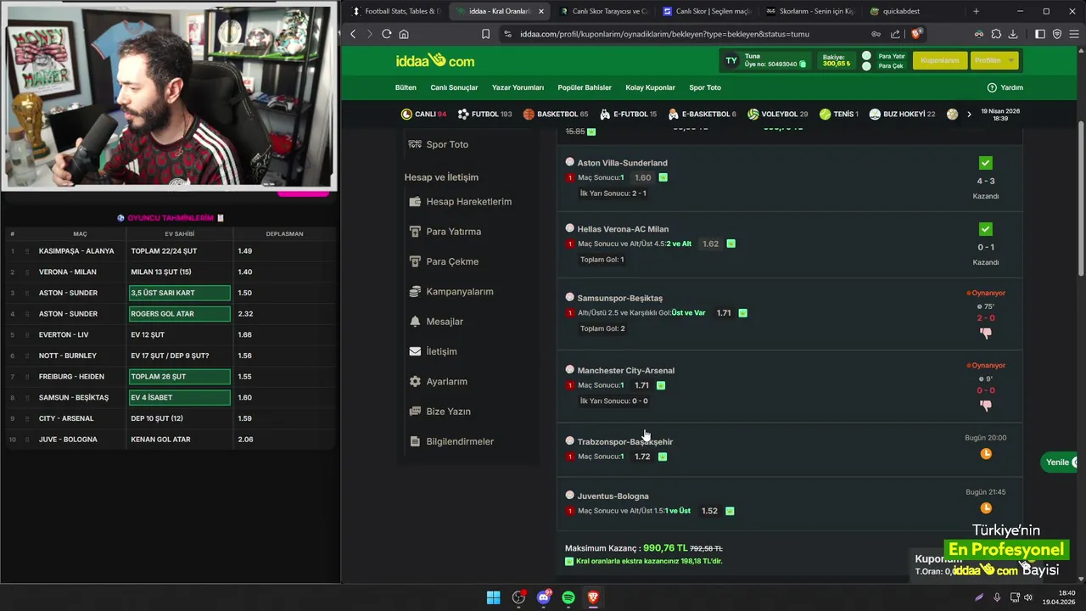This screenshot has width=1086, height=611.
Task: Click the browser address bar URL
Action: (x=664, y=34)
